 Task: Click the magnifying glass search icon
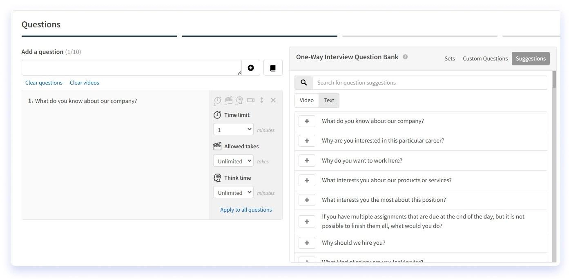coord(304,83)
